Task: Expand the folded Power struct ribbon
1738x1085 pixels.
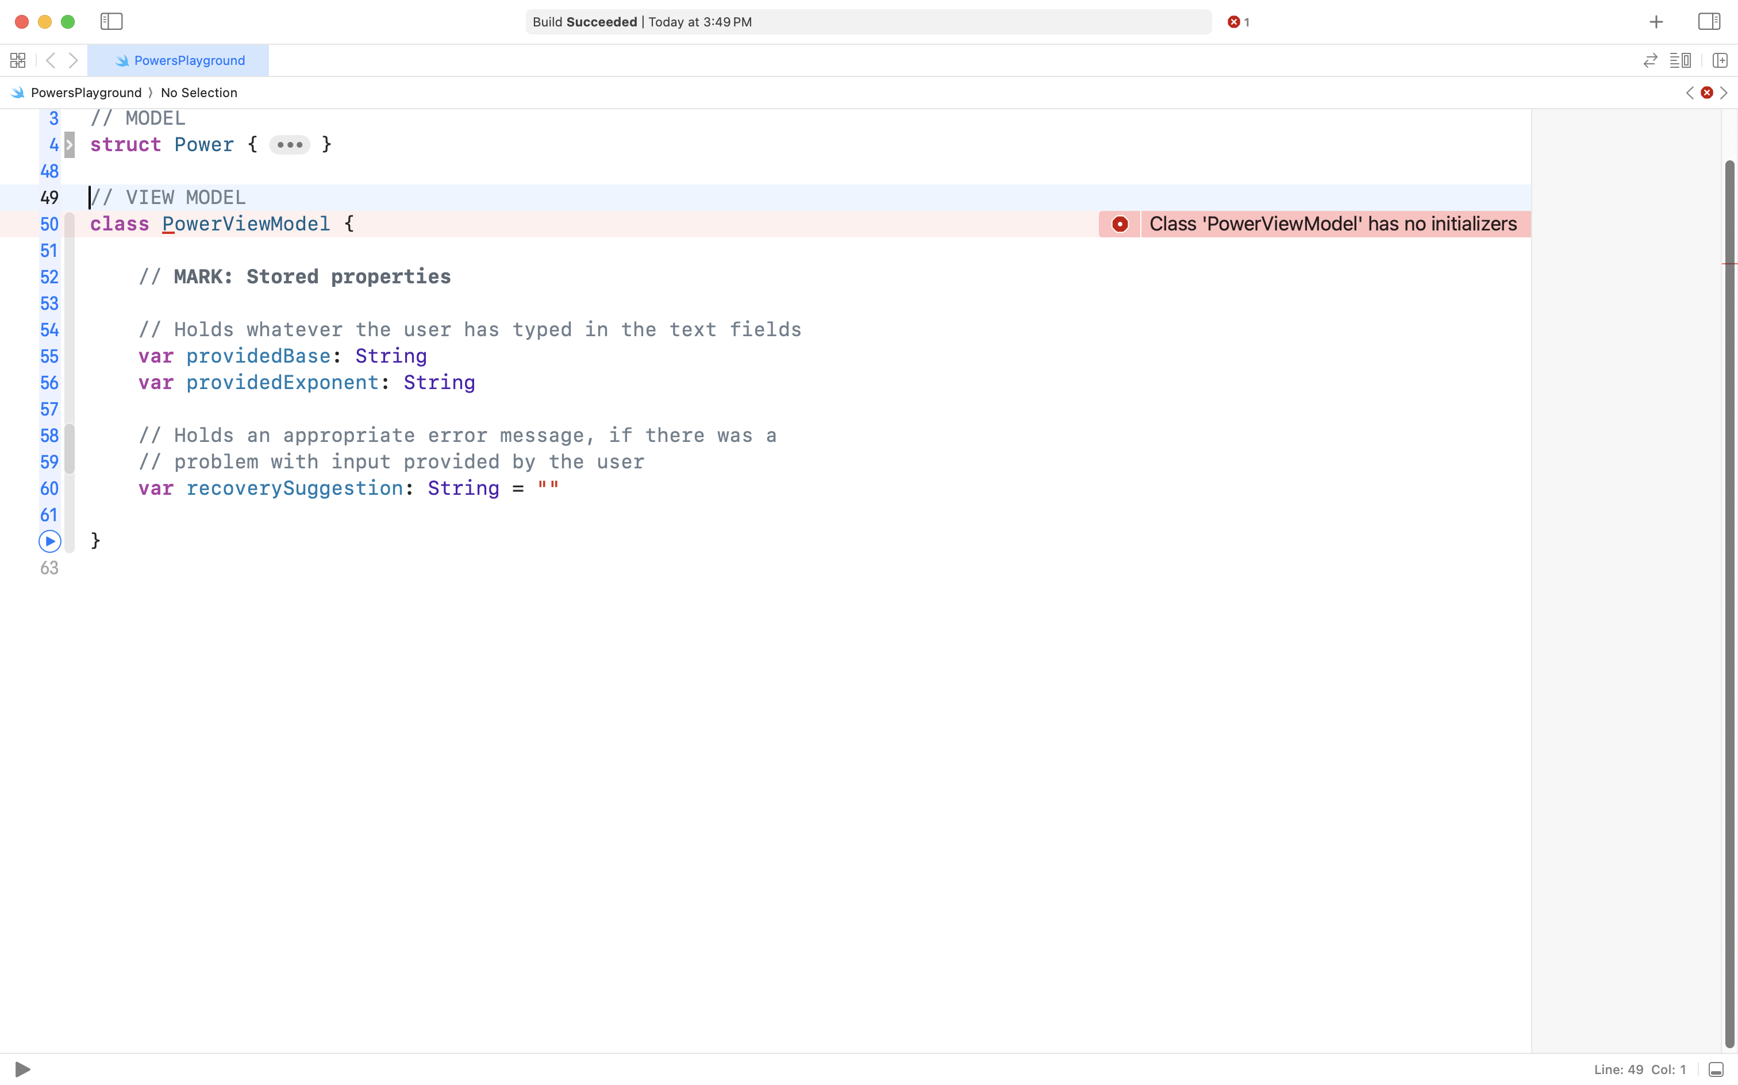Action: [70, 144]
